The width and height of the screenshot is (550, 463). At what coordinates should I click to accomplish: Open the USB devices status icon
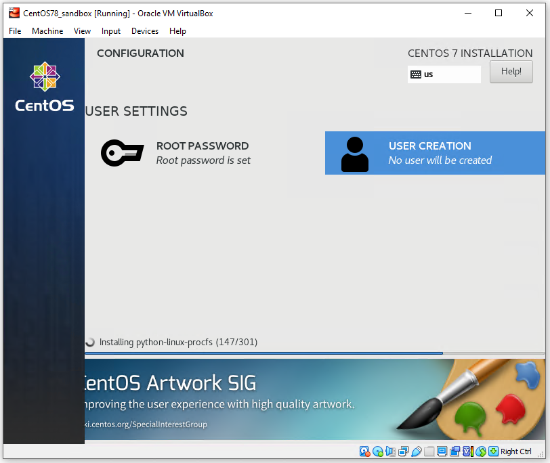click(x=417, y=451)
